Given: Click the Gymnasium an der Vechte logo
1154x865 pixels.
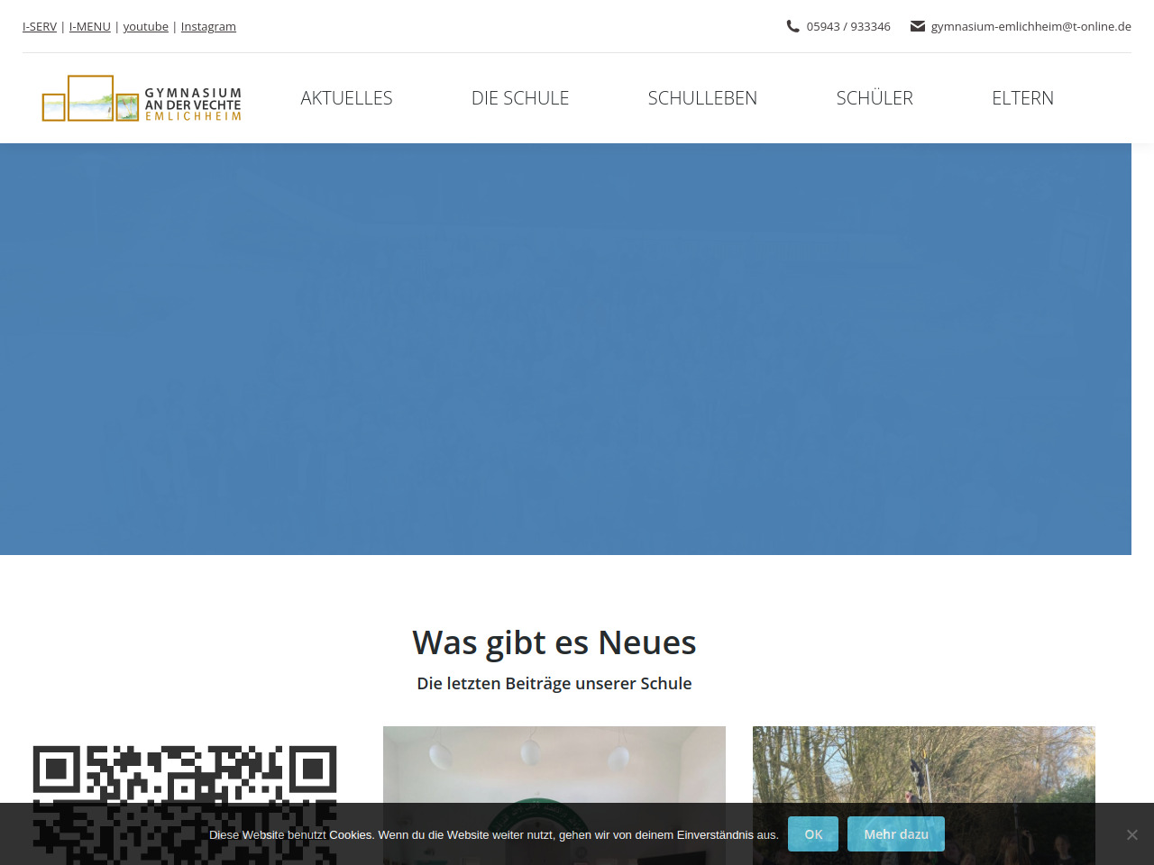Looking at the screenshot, I should pos(142,98).
